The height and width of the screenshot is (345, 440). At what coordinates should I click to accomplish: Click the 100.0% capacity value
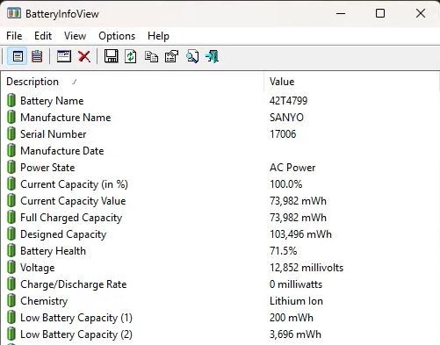click(x=285, y=184)
